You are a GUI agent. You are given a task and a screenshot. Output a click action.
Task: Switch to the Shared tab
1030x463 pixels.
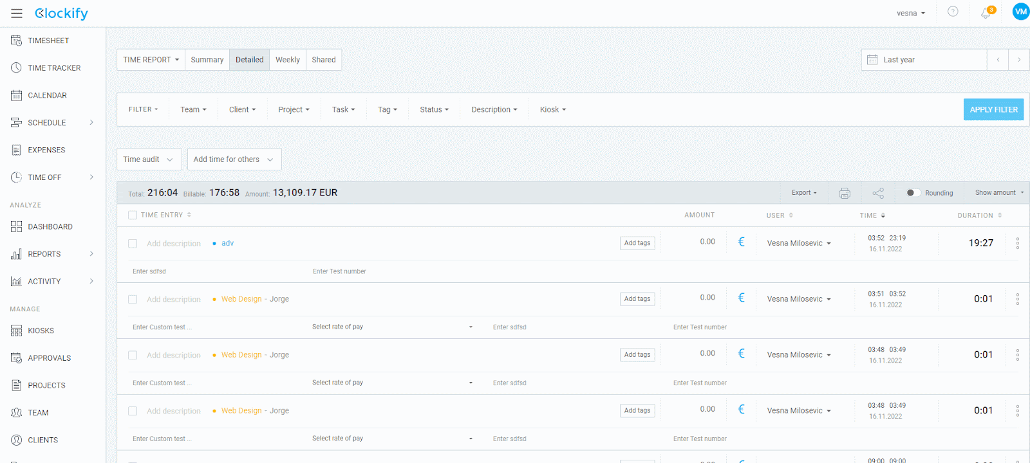[x=324, y=60]
